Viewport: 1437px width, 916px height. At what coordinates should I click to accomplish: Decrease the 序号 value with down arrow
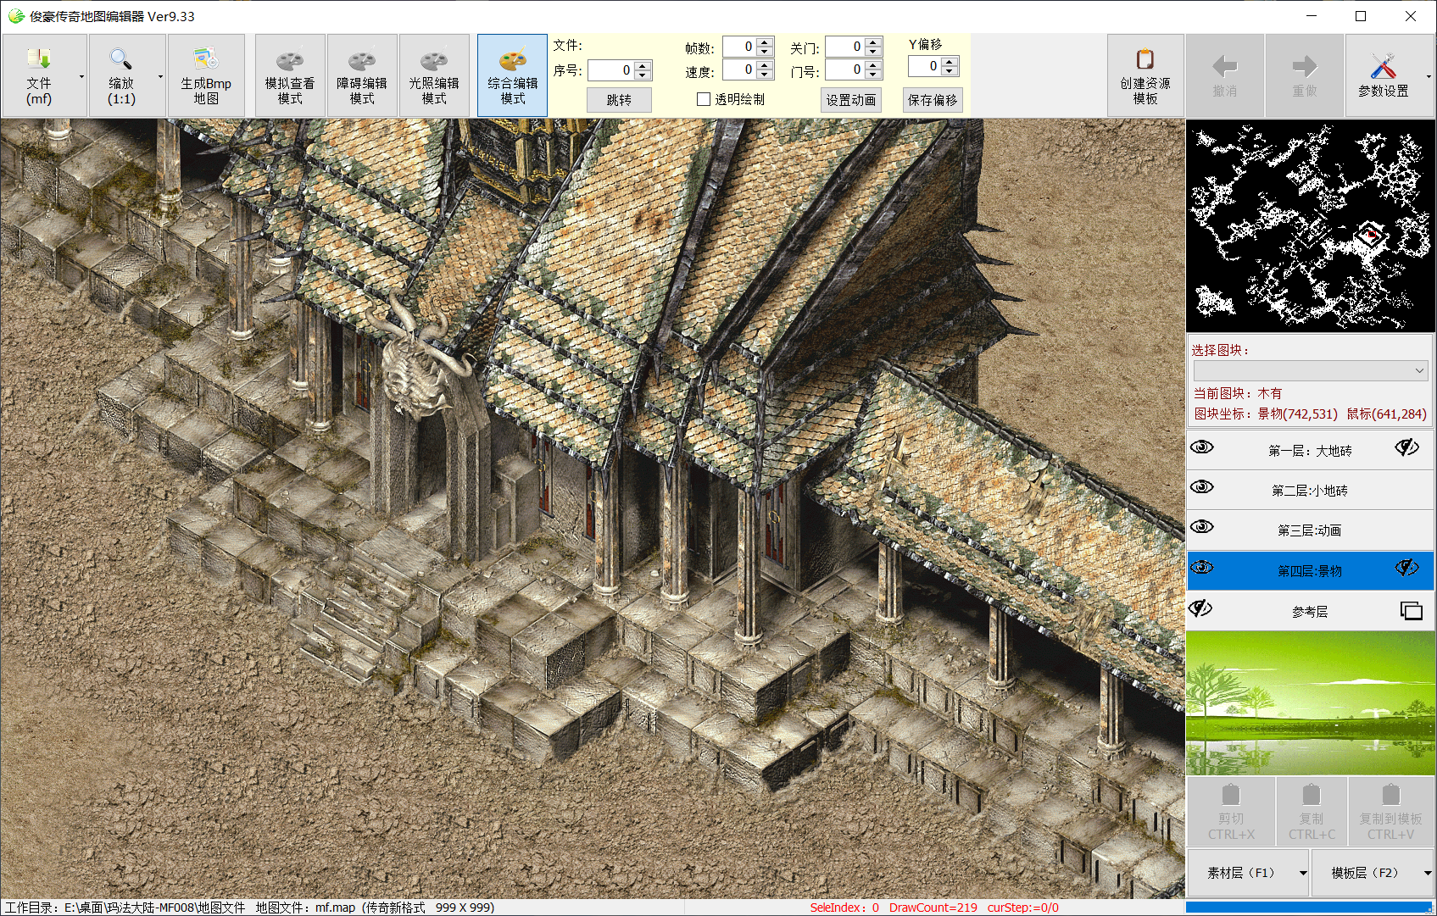[643, 75]
